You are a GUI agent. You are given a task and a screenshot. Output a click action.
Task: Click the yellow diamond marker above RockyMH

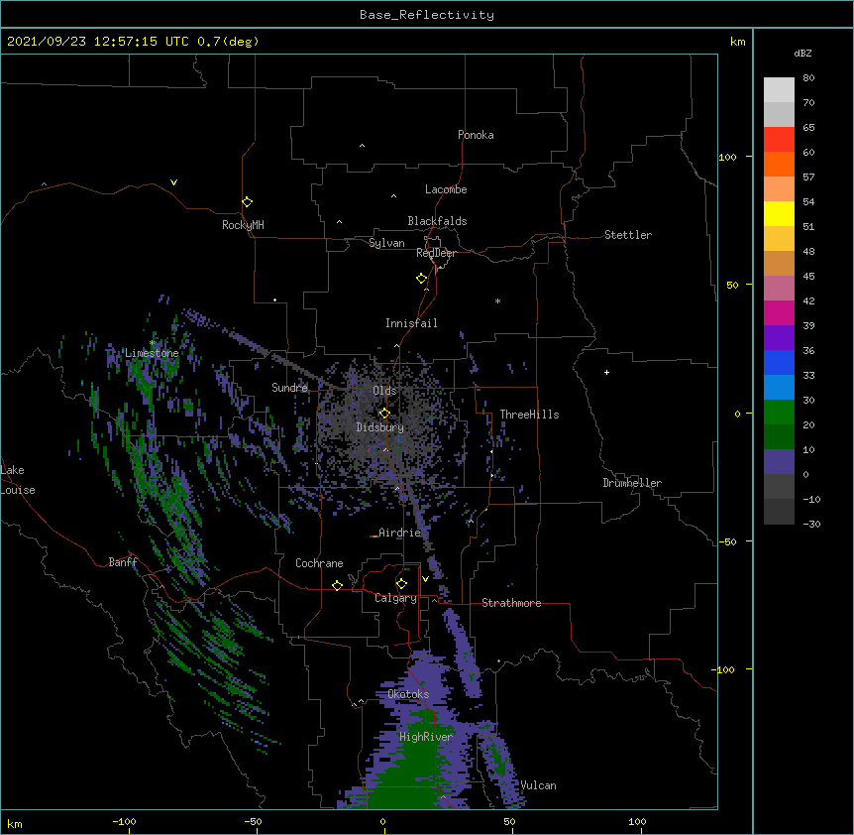point(247,202)
